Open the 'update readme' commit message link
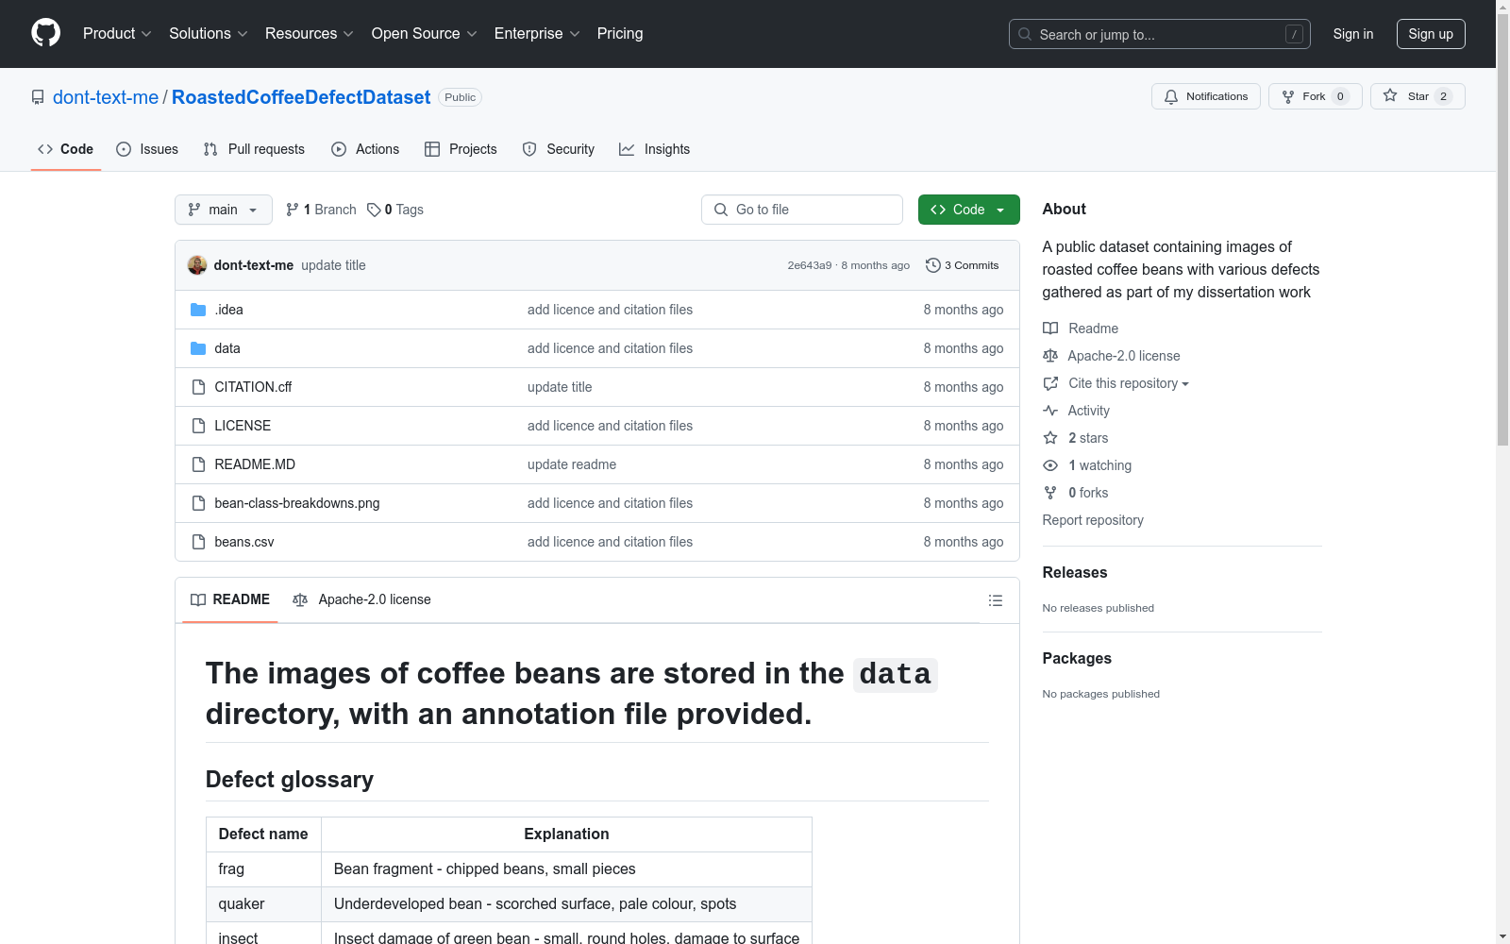Image resolution: width=1510 pixels, height=944 pixels. pos(572,464)
